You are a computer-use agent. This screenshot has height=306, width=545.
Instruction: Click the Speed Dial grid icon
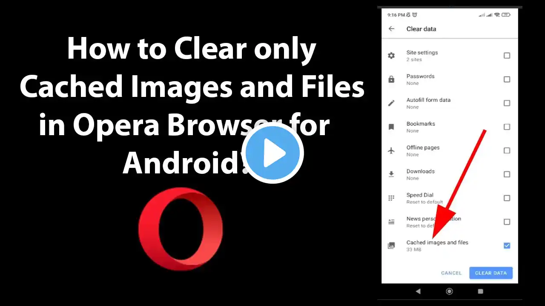pos(391,198)
